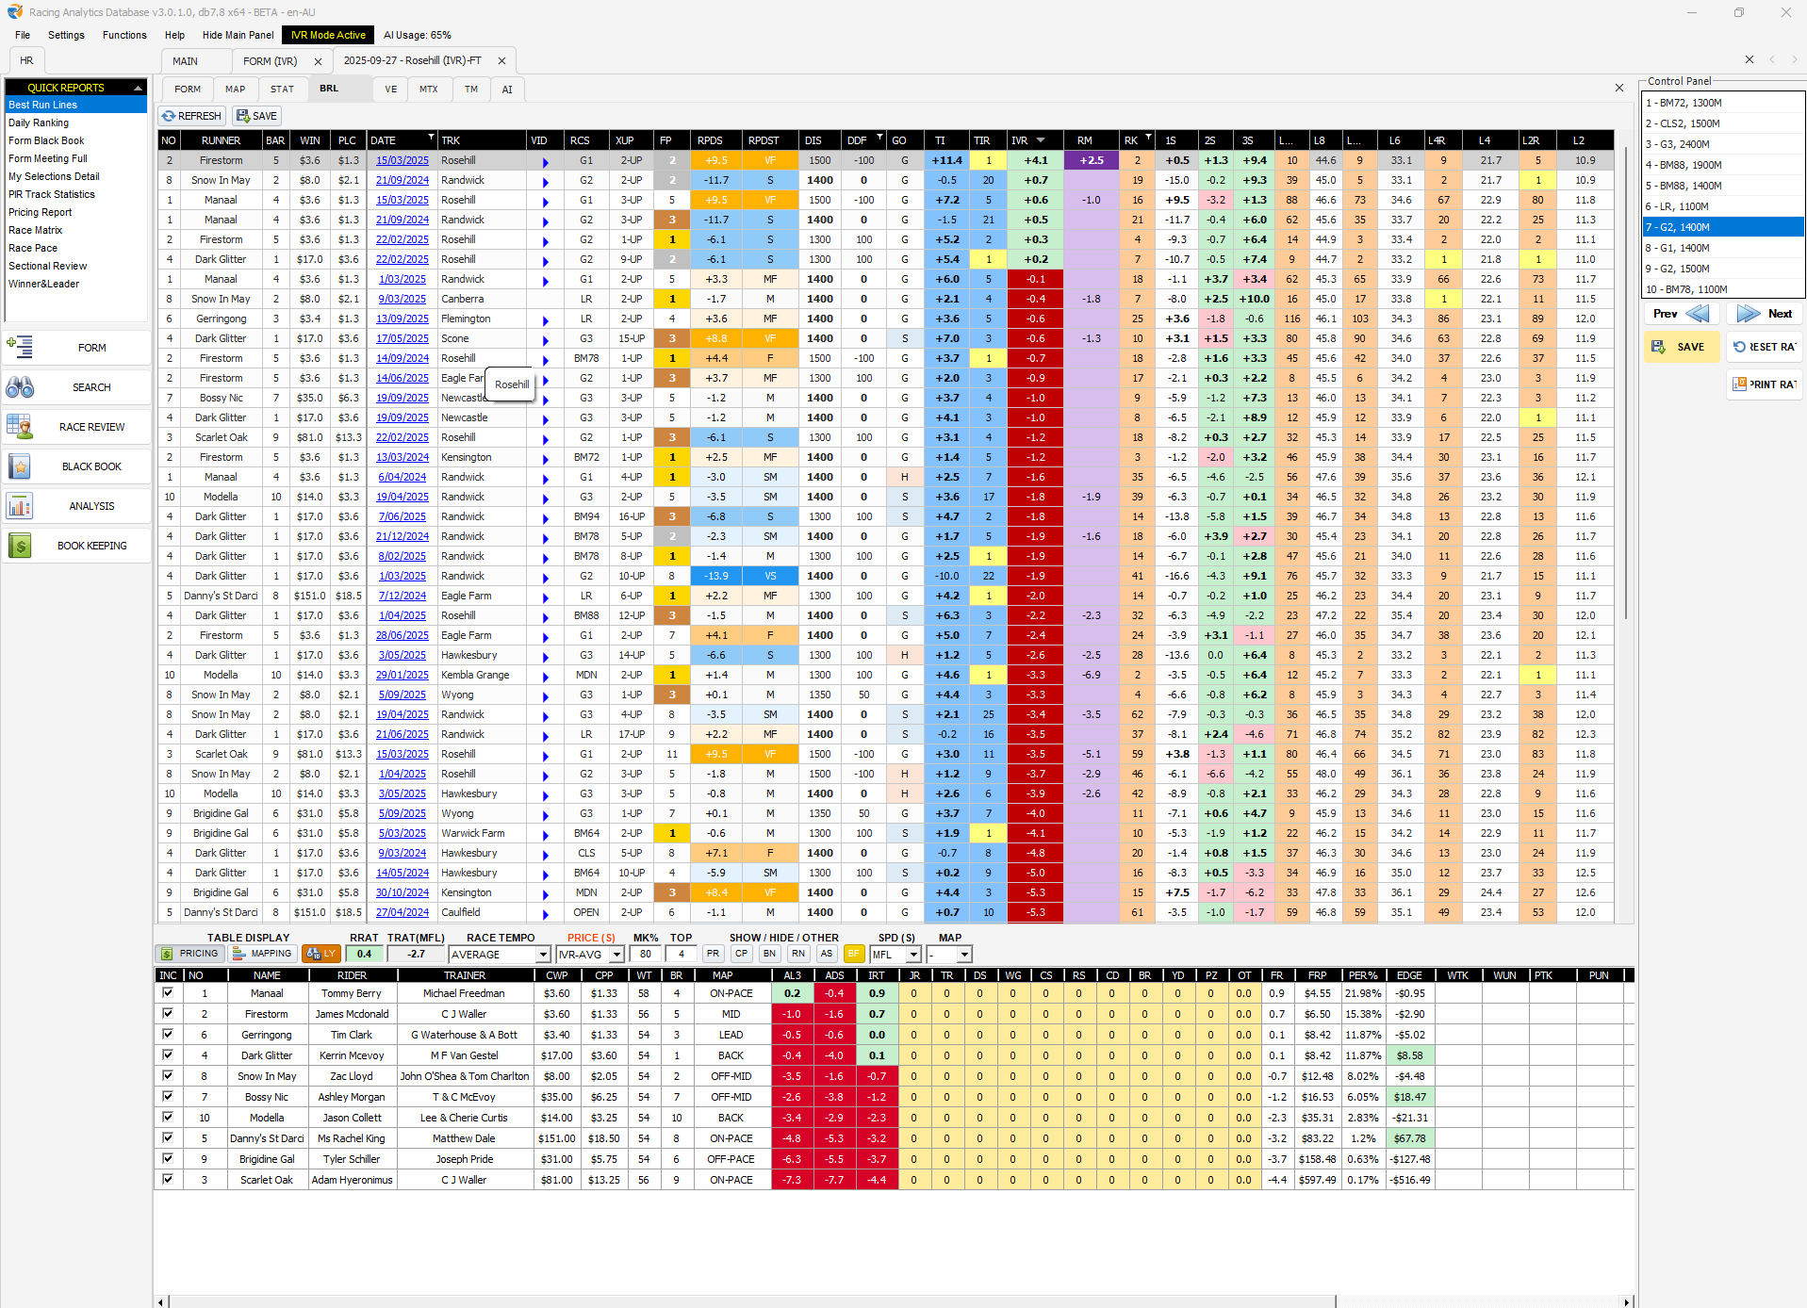Click the Analysis chart icon

click(21, 506)
